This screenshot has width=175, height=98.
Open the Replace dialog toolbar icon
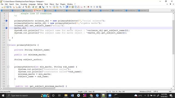(x=43, y=7)
